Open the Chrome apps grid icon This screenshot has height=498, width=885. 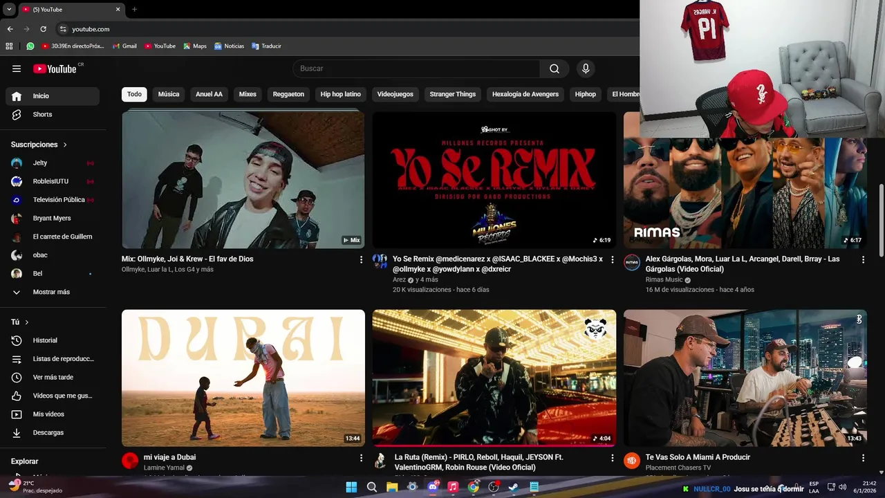pyautogui.click(x=9, y=46)
